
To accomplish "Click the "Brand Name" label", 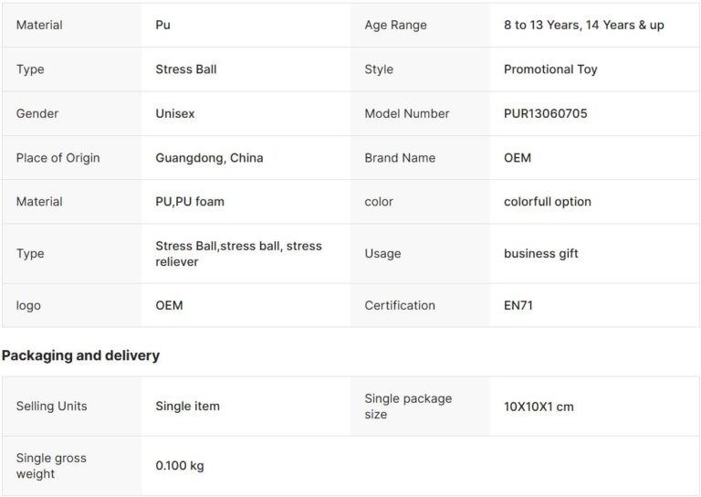I will pos(400,158).
